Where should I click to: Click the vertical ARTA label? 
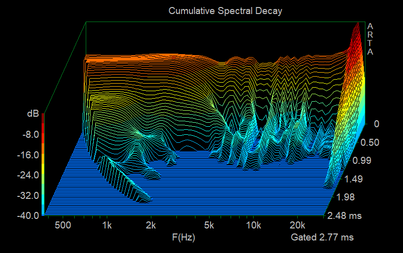click(370, 39)
